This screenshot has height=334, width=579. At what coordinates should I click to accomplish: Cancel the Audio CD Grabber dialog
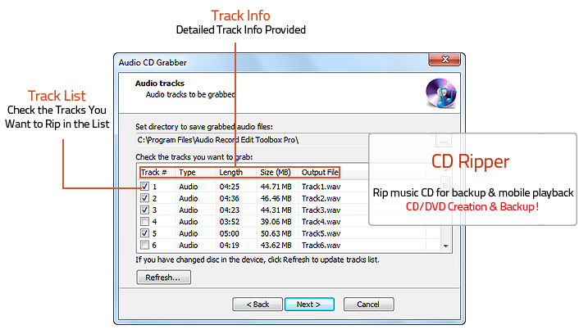368,305
